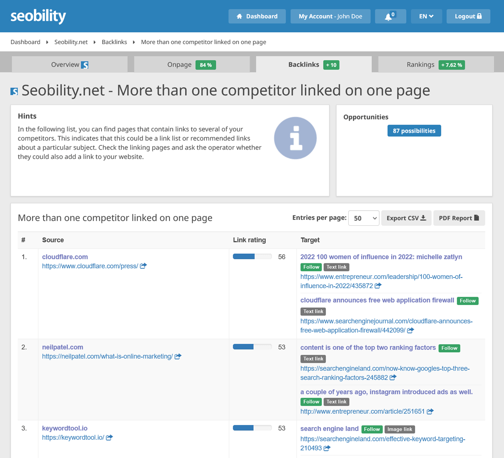Open external icon after searchenginejournal 442099 URL
Viewport: 504px width, 458px height.
[x=411, y=330]
